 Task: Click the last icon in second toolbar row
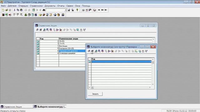63,15
